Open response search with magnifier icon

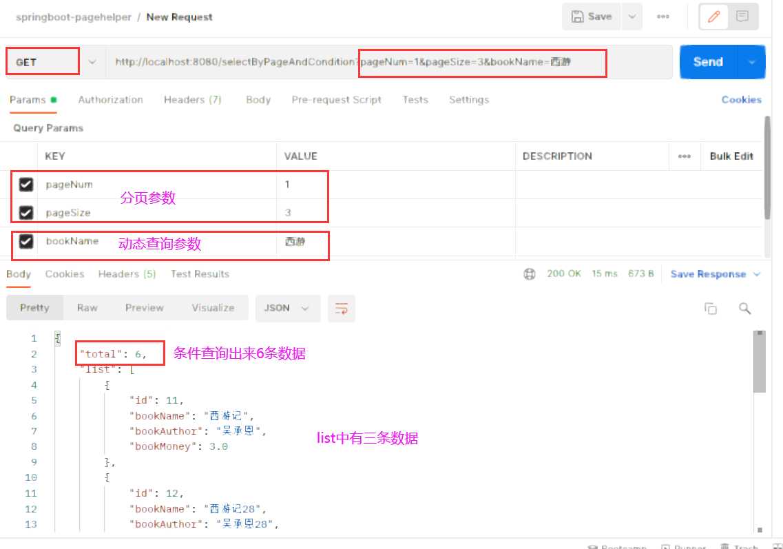744,309
